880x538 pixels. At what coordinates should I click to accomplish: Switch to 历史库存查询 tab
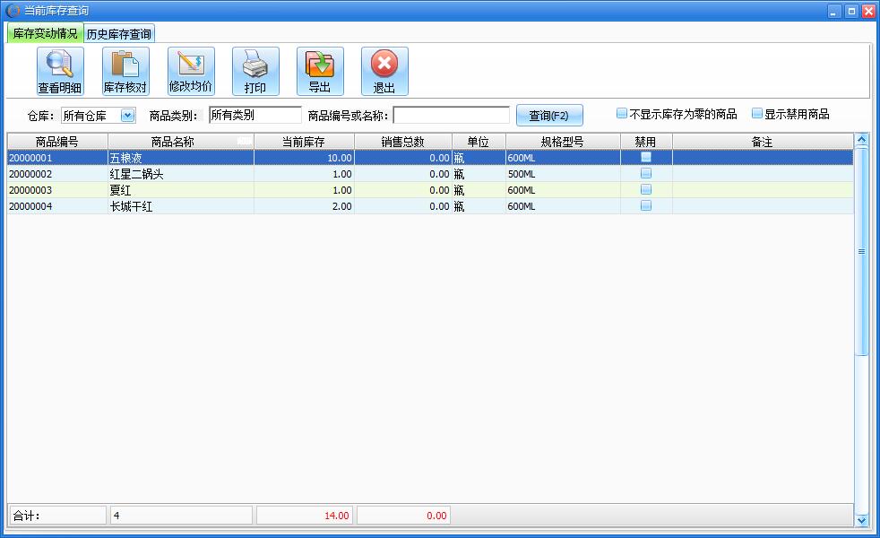(119, 34)
